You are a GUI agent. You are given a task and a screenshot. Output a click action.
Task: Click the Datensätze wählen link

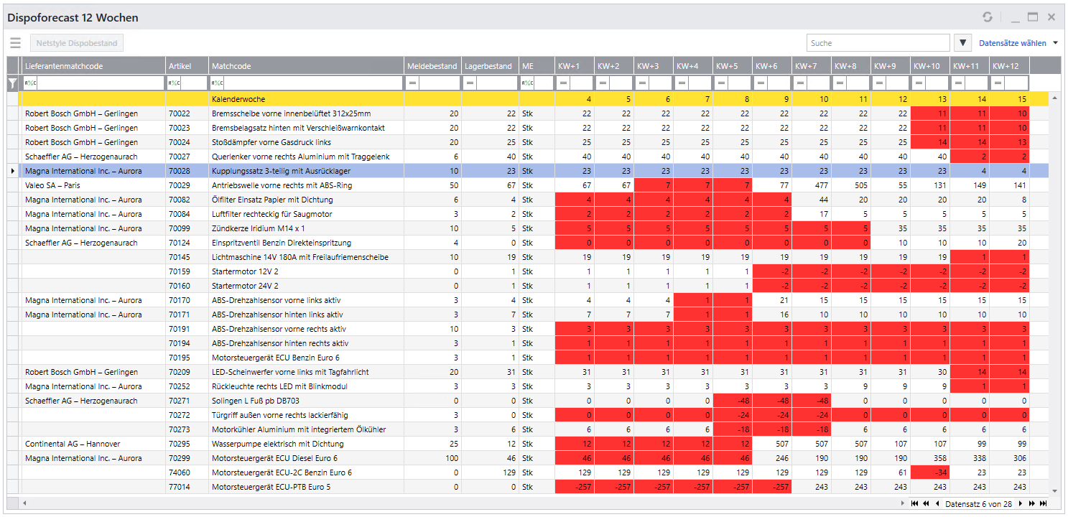pyautogui.click(x=1012, y=43)
